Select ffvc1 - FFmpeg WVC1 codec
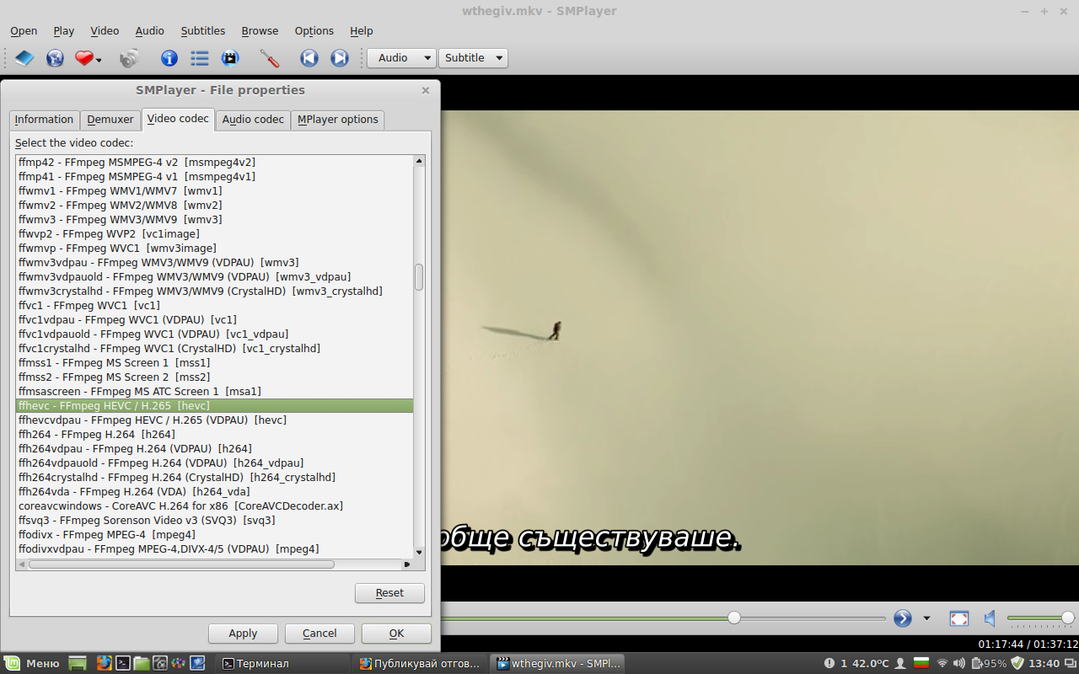This screenshot has height=674, width=1079. pos(214,306)
